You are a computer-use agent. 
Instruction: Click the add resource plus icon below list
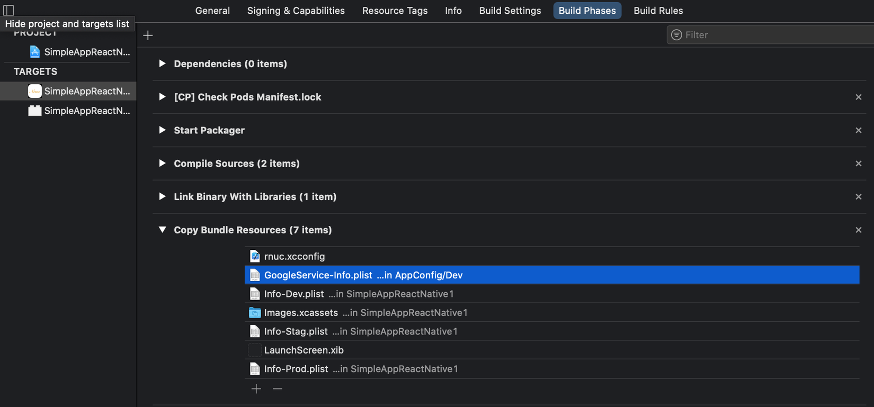(256, 389)
